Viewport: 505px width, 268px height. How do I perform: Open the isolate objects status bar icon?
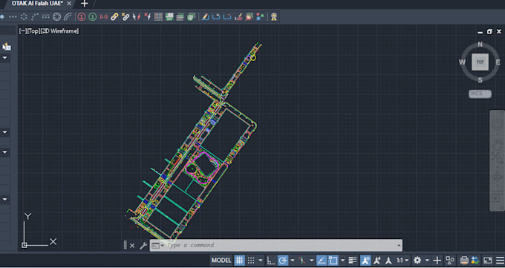click(450, 261)
